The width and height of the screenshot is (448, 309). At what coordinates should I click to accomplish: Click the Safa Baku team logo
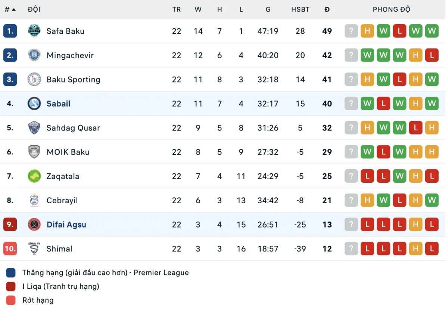[34, 31]
